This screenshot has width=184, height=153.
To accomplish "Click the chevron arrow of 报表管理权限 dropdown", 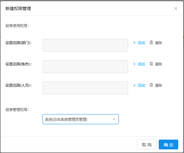I will 114,119.
